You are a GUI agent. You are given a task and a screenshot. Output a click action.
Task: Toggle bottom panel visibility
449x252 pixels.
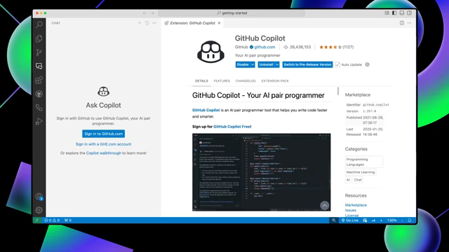click(402, 13)
